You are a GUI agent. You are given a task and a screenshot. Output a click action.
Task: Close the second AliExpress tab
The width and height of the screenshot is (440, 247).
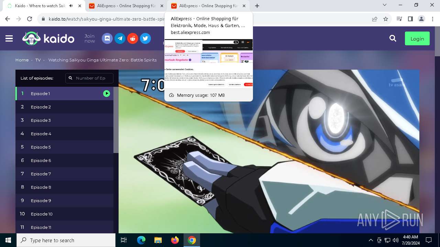244,6
